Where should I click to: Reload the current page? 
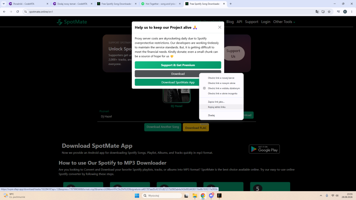(x=17, y=12)
